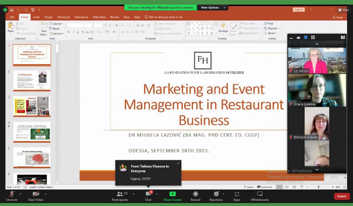This screenshot has width=353, height=206.
Task: Open the Reactions emoji icon
Action: (x=216, y=194)
